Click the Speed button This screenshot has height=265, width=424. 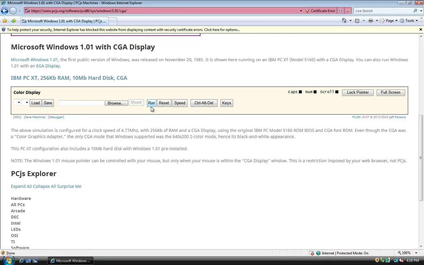(180, 103)
